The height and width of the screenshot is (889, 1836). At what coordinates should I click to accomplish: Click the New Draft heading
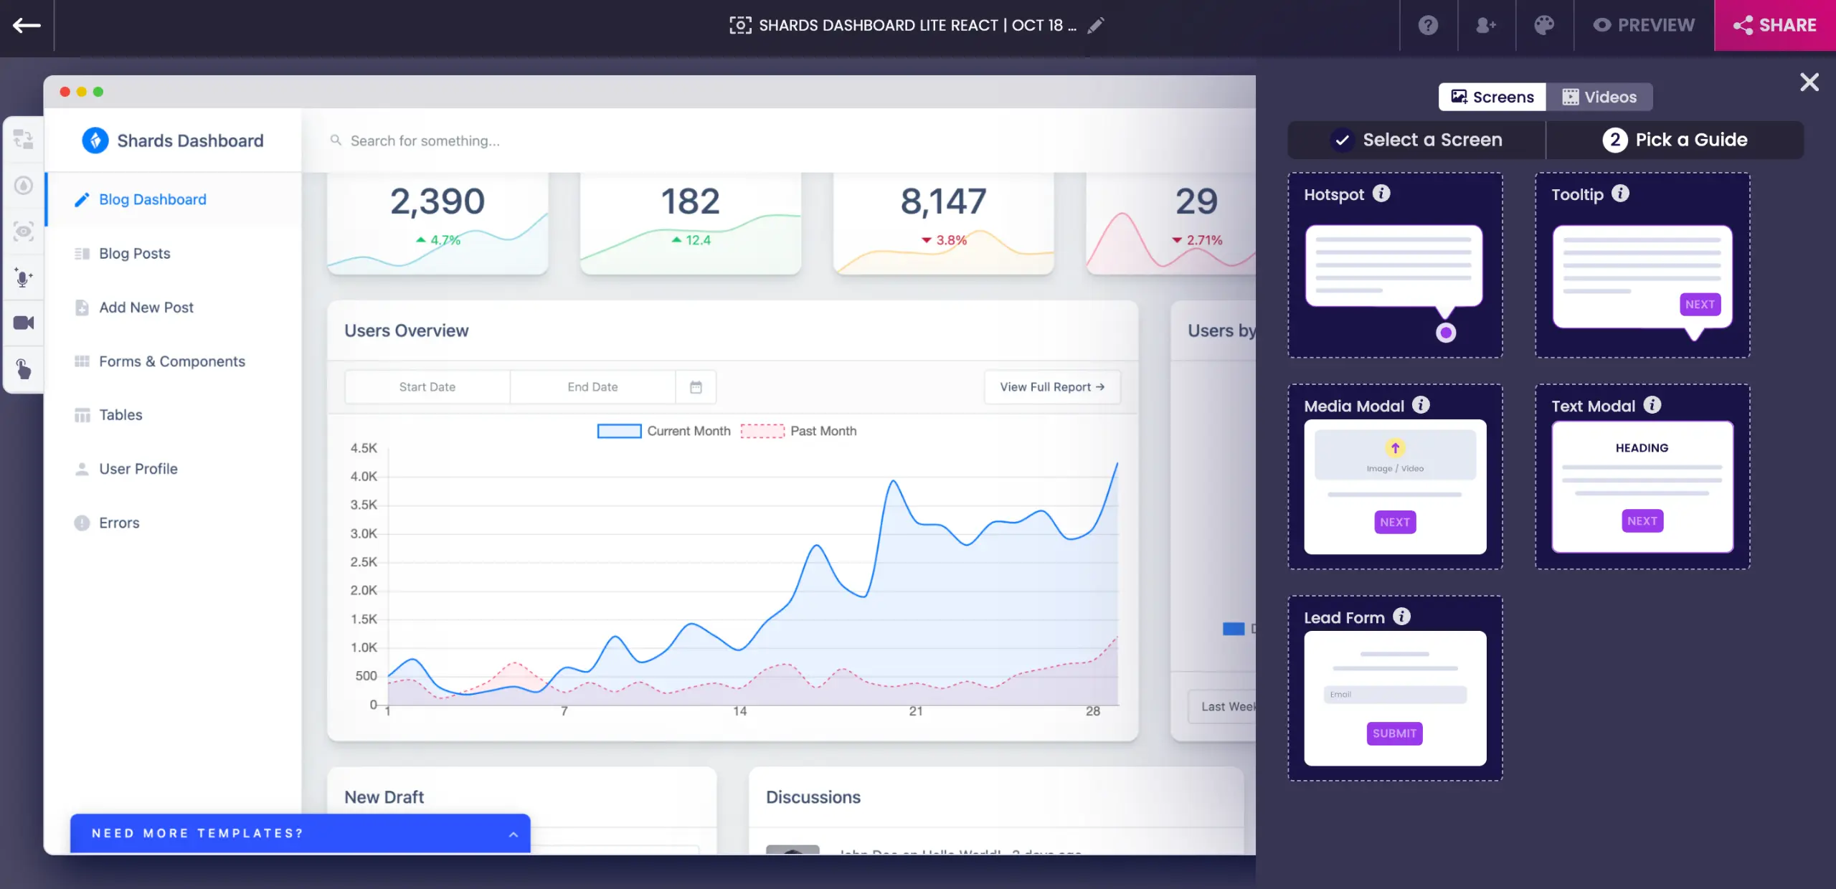coord(384,797)
